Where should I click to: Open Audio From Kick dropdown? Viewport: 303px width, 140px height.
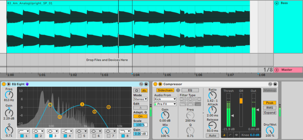click(165, 99)
